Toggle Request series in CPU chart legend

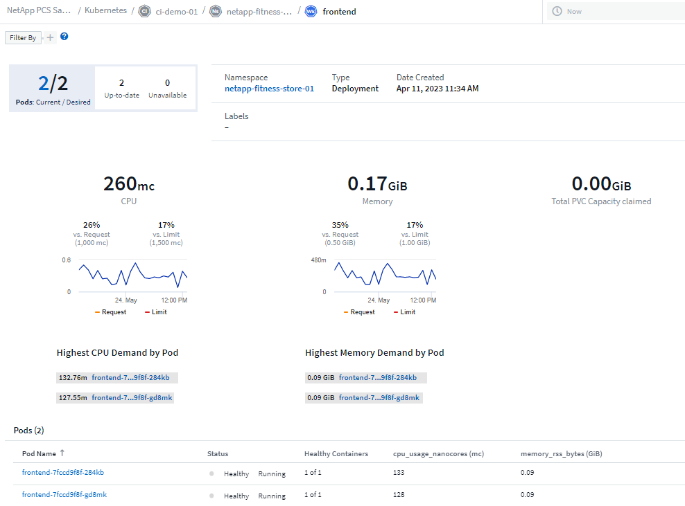(110, 312)
